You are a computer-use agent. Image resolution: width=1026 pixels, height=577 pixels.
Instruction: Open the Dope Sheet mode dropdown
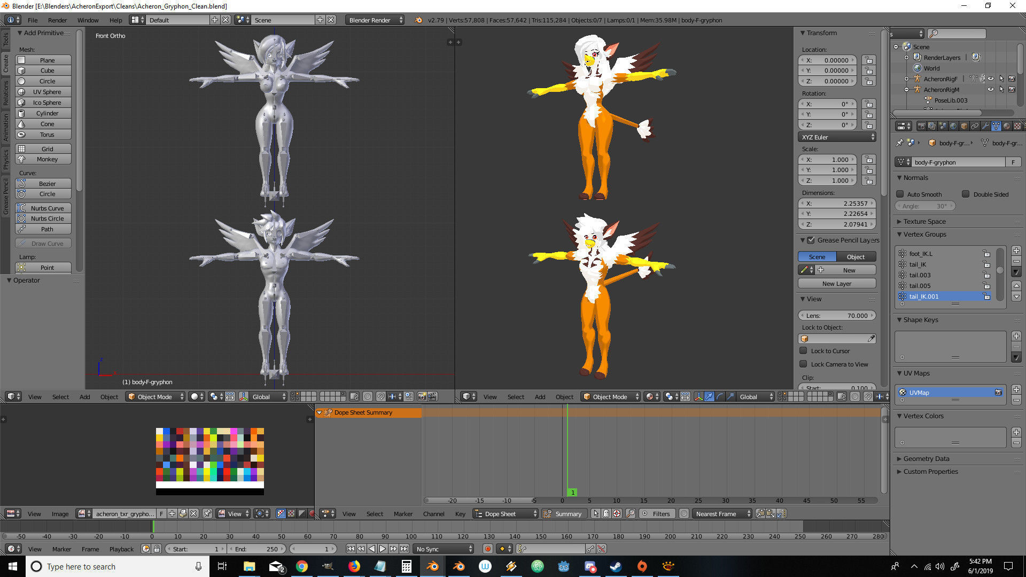(x=506, y=513)
